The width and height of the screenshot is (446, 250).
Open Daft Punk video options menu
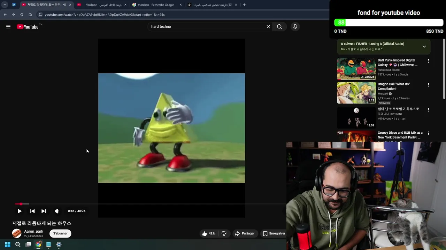click(429, 61)
